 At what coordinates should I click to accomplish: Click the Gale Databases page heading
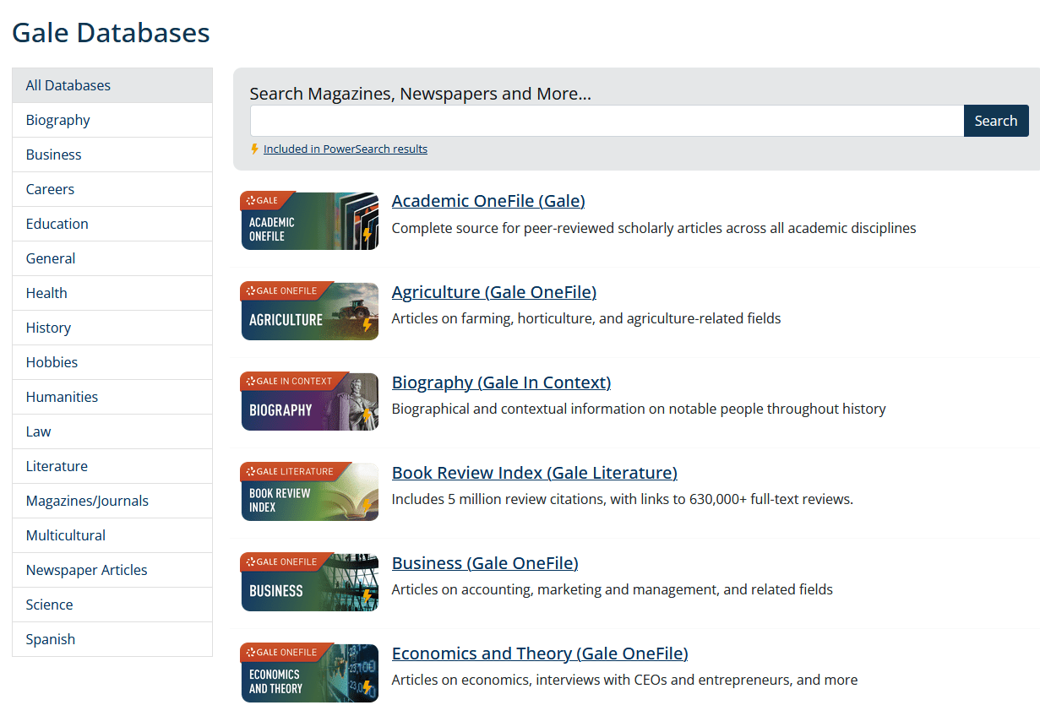(111, 33)
